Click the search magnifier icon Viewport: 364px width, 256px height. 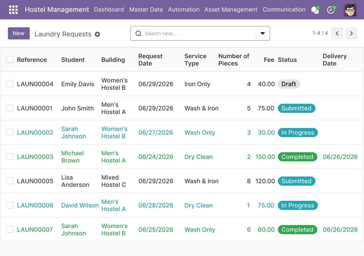pos(138,33)
